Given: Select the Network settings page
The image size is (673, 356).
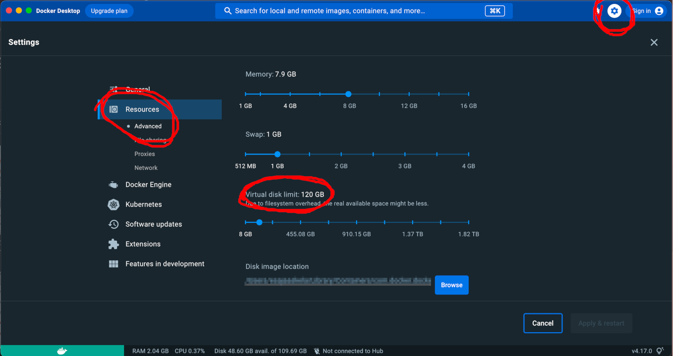Looking at the screenshot, I should (146, 168).
